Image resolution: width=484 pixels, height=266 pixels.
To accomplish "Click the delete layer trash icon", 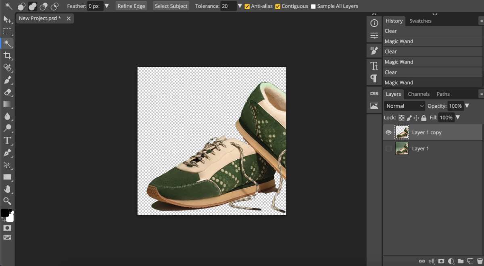I will pyautogui.click(x=480, y=261).
